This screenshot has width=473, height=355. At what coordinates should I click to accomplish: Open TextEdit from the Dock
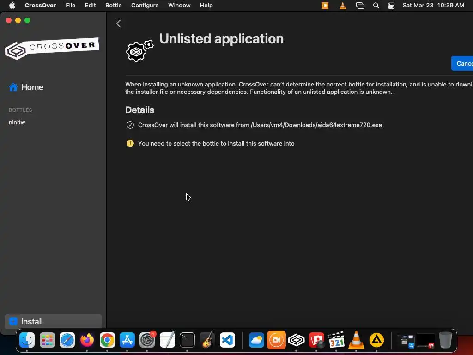(x=167, y=340)
